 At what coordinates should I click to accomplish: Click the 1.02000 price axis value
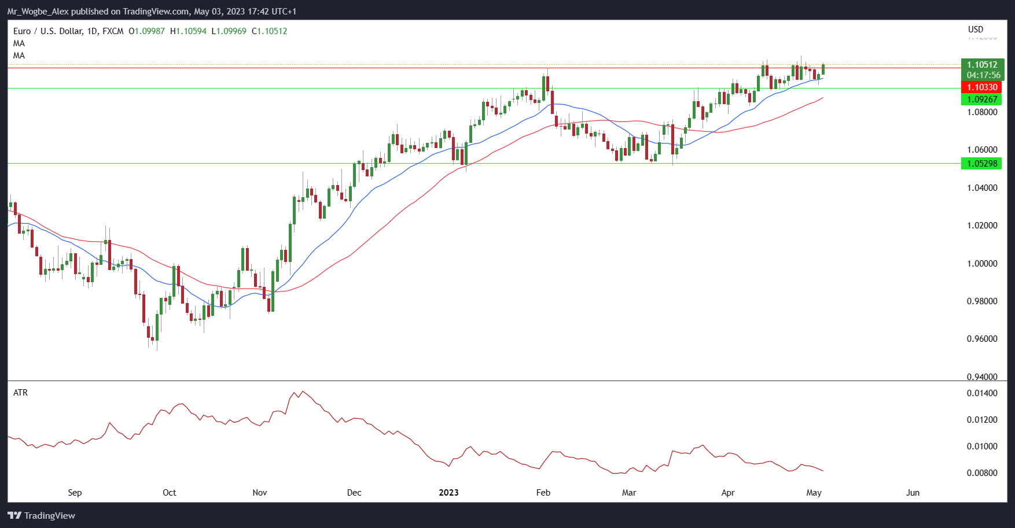click(982, 226)
